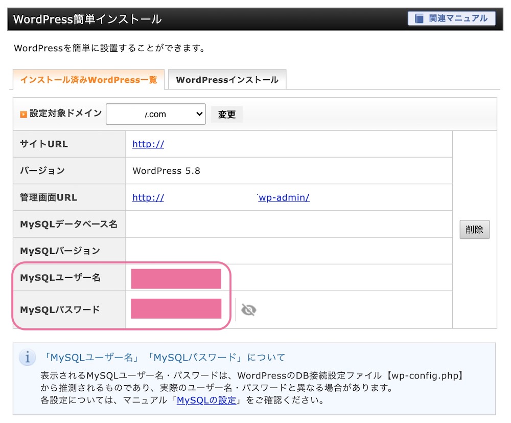Image resolution: width=511 pixels, height=423 pixels.
Task: Open the MySQLの設定 manual link
Action: pyautogui.click(x=206, y=400)
